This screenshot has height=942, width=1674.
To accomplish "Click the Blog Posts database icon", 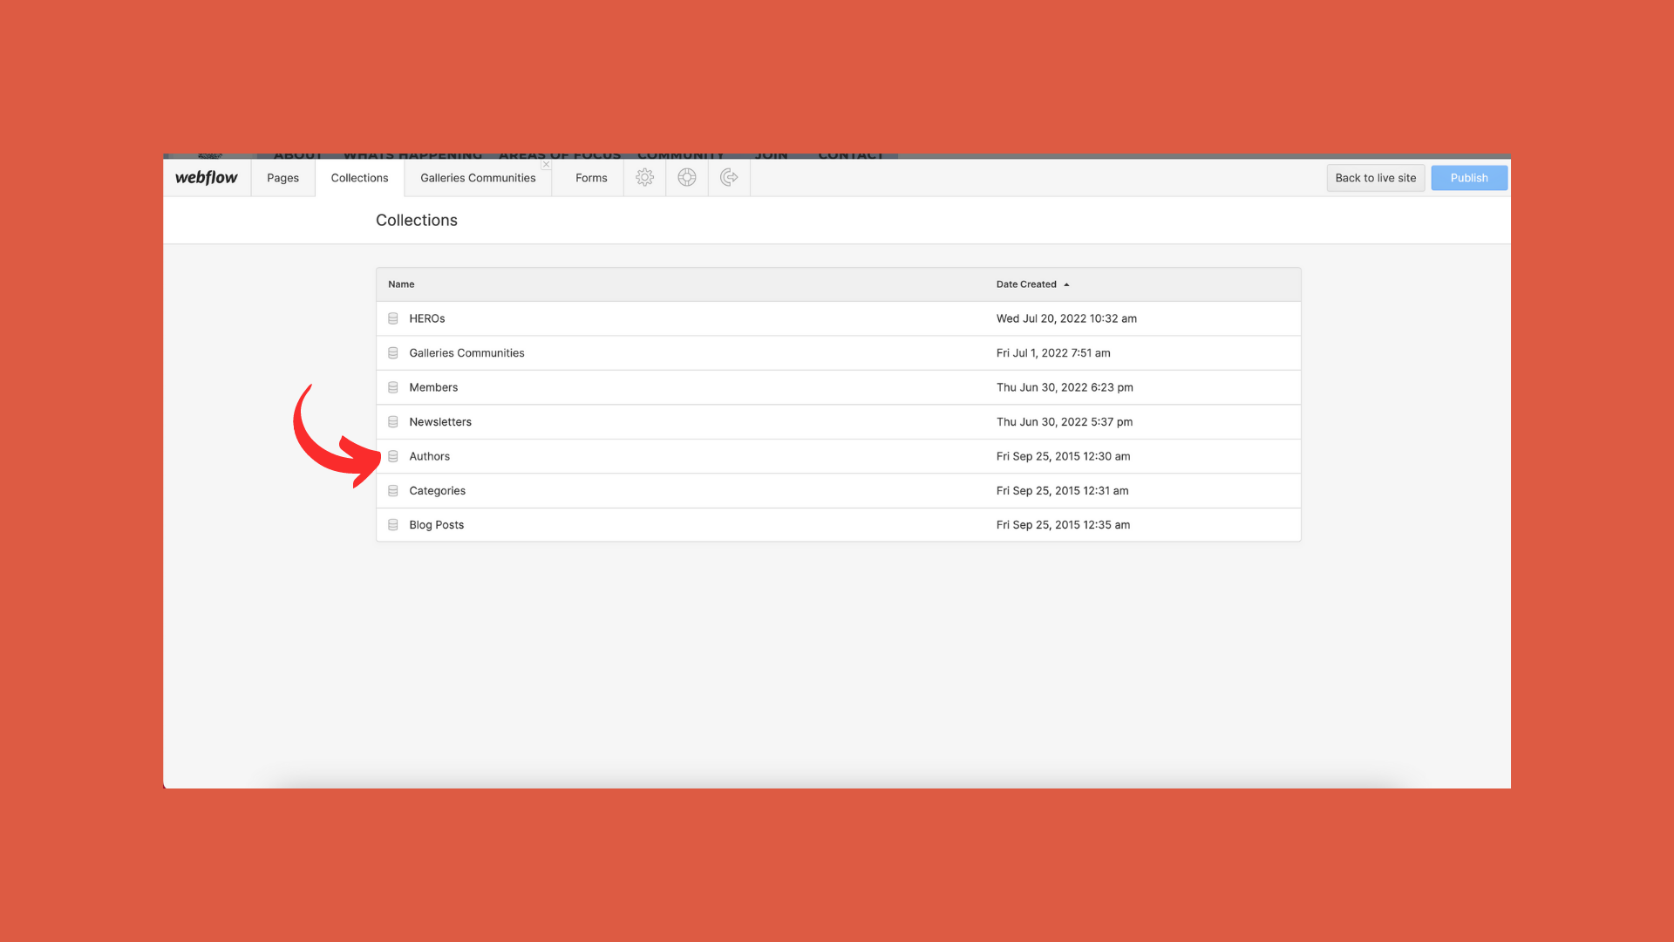I will 393,525.
